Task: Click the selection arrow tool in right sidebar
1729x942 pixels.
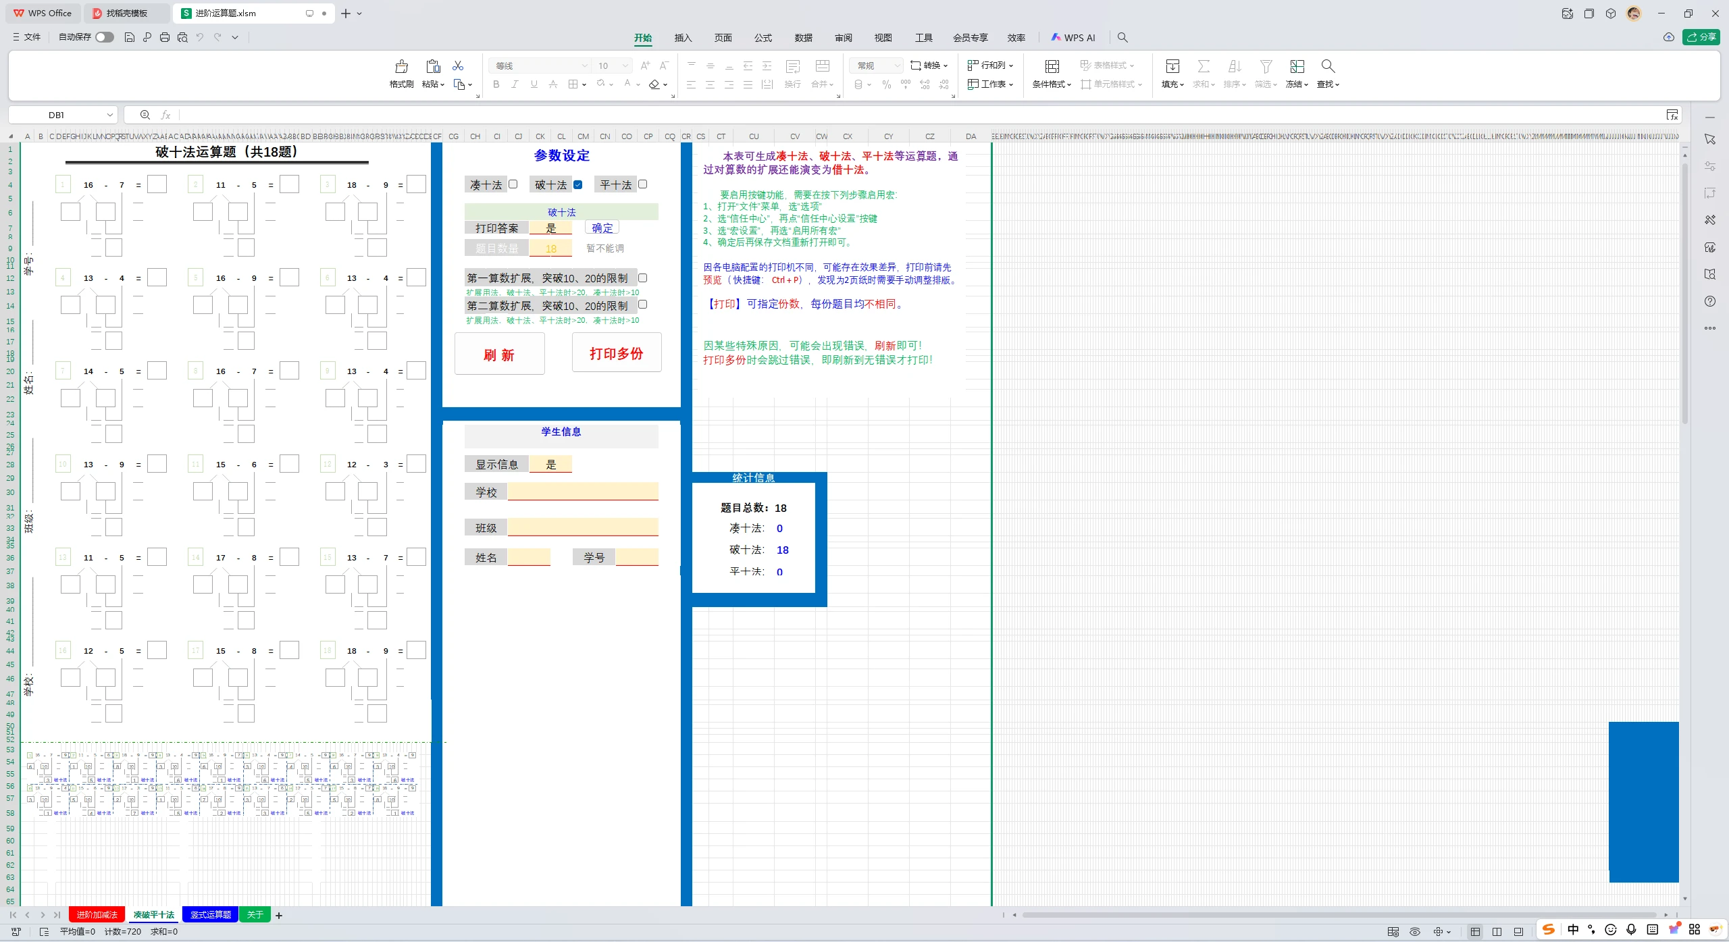Action: pos(1710,139)
